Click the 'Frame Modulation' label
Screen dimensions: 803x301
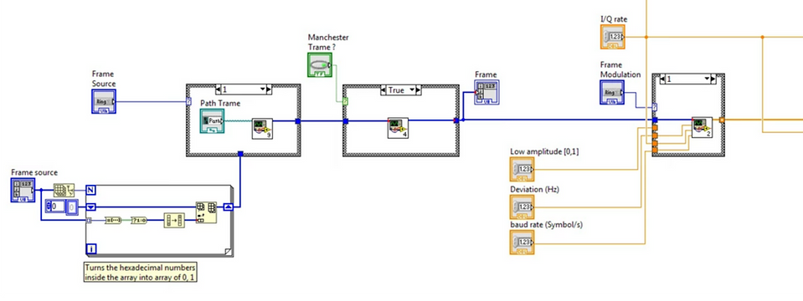click(x=620, y=69)
